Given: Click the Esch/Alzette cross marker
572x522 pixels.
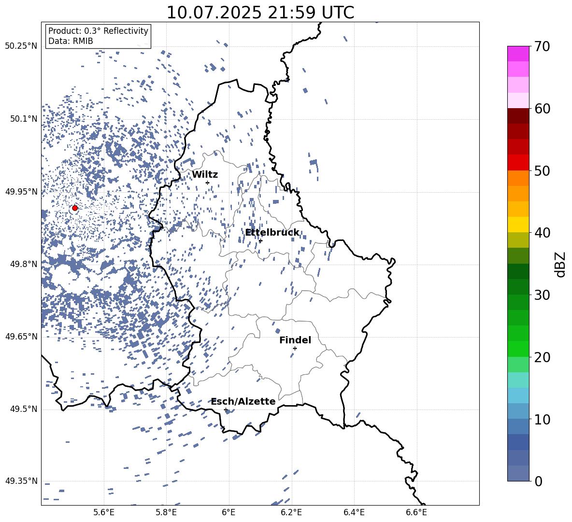Looking at the screenshot, I should pos(226,409).
